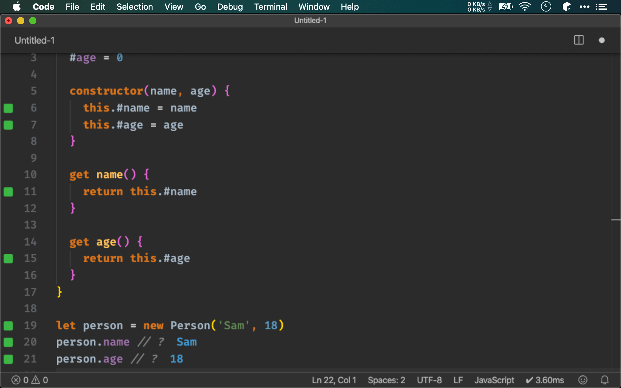
Task: Click the split editor icon
Action: (579, 40)
